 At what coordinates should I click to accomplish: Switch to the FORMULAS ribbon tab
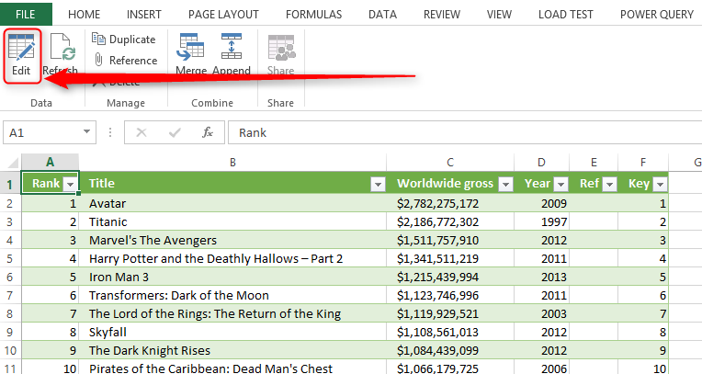pyautogui.click(x=313, y=14)
